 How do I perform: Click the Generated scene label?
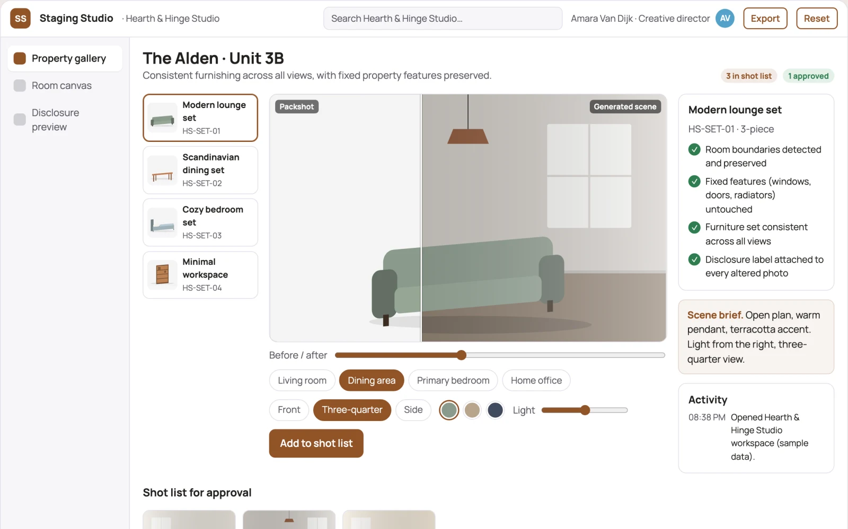[x=625, y=107]
